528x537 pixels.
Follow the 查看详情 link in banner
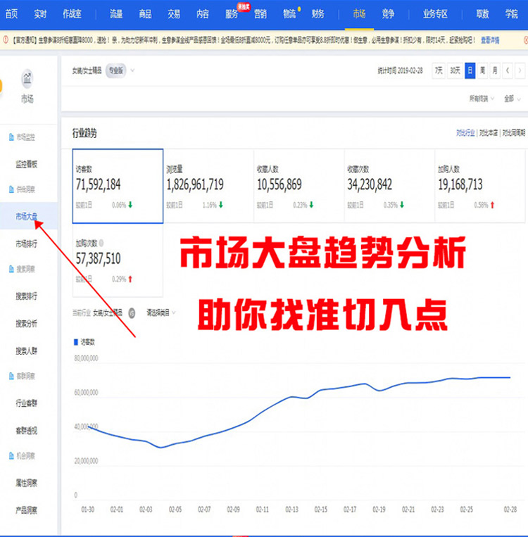490,40
